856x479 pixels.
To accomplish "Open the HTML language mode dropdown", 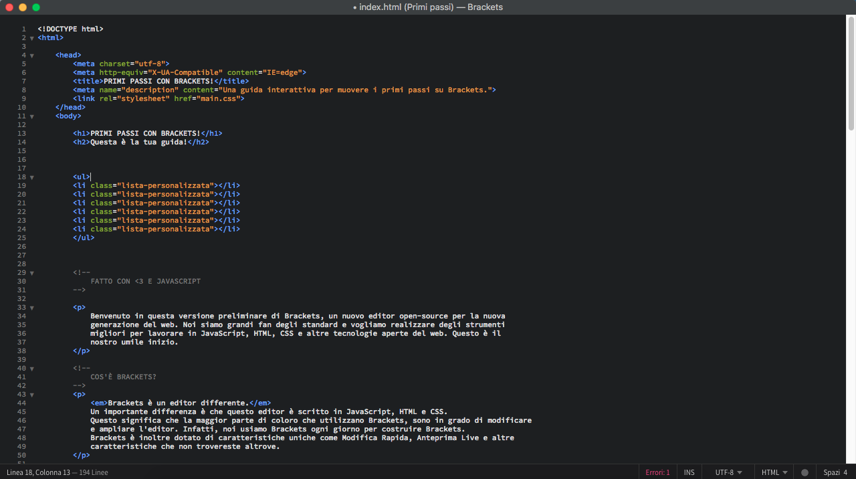I will pyautogui.click(x=774, y=472).
